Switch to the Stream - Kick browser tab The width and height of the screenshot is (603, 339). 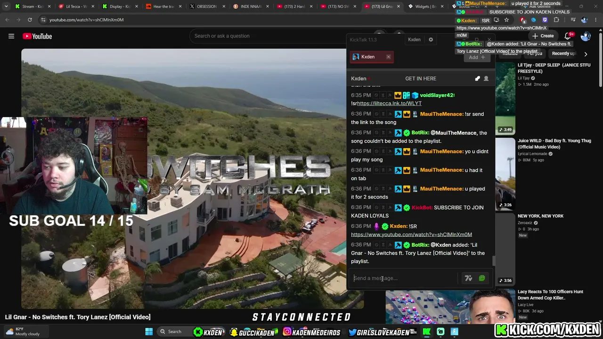point(33,7)
